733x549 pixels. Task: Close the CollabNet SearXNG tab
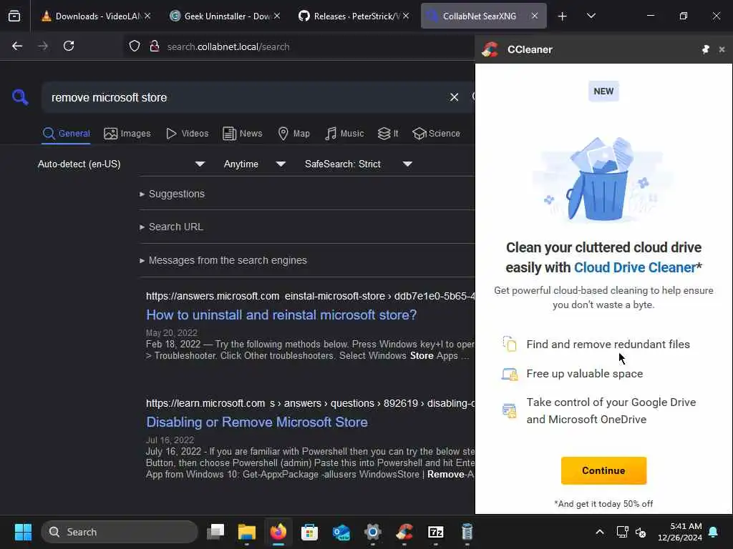click(535, 16)
